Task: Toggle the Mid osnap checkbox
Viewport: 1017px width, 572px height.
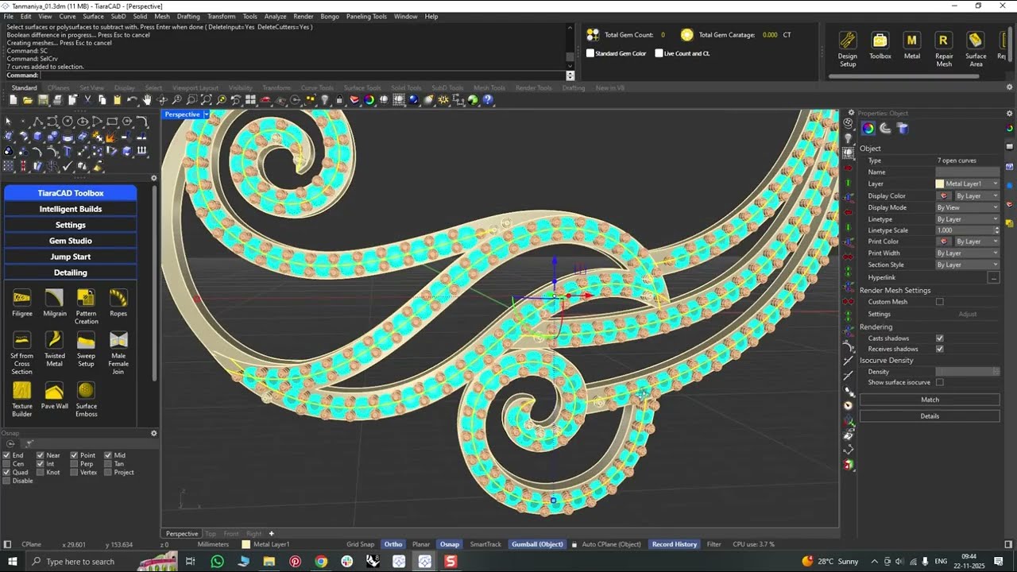Action: (x=108, y=455)
